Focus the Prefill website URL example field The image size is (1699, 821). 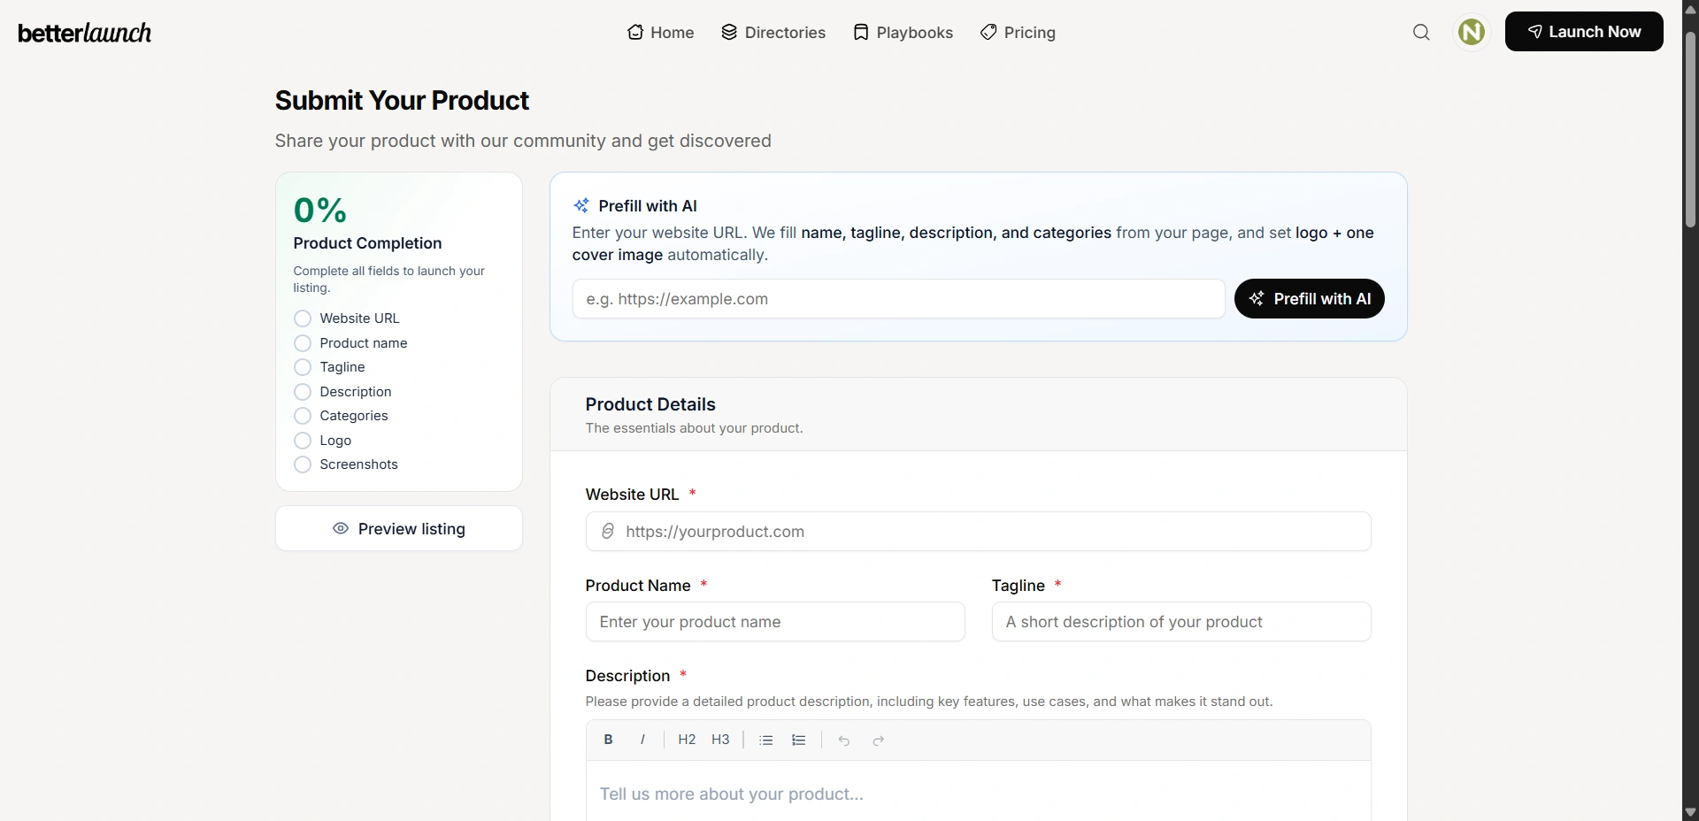pyautogui.click(x=898, y=299)
